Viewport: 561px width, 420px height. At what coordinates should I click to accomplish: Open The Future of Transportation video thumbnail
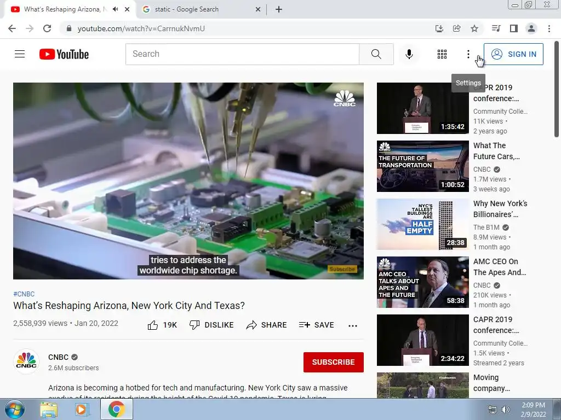[x=422, y=166]
